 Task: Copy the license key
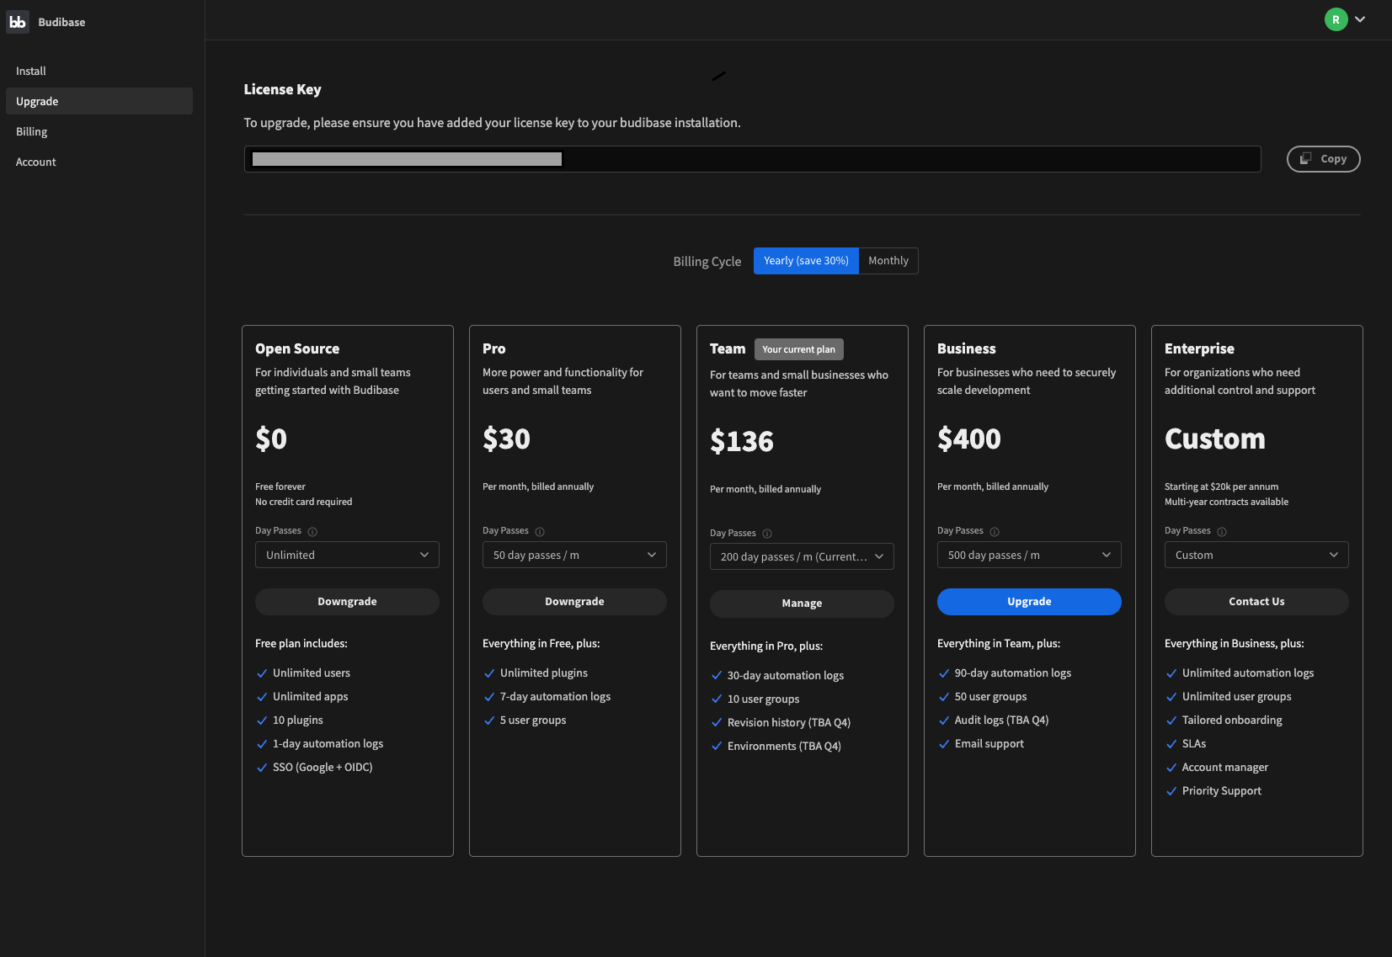(x=1323, y=159)
